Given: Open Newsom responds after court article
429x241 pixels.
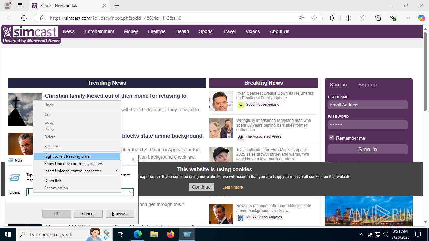Looking at the screenshot, I should click(273, 208).
